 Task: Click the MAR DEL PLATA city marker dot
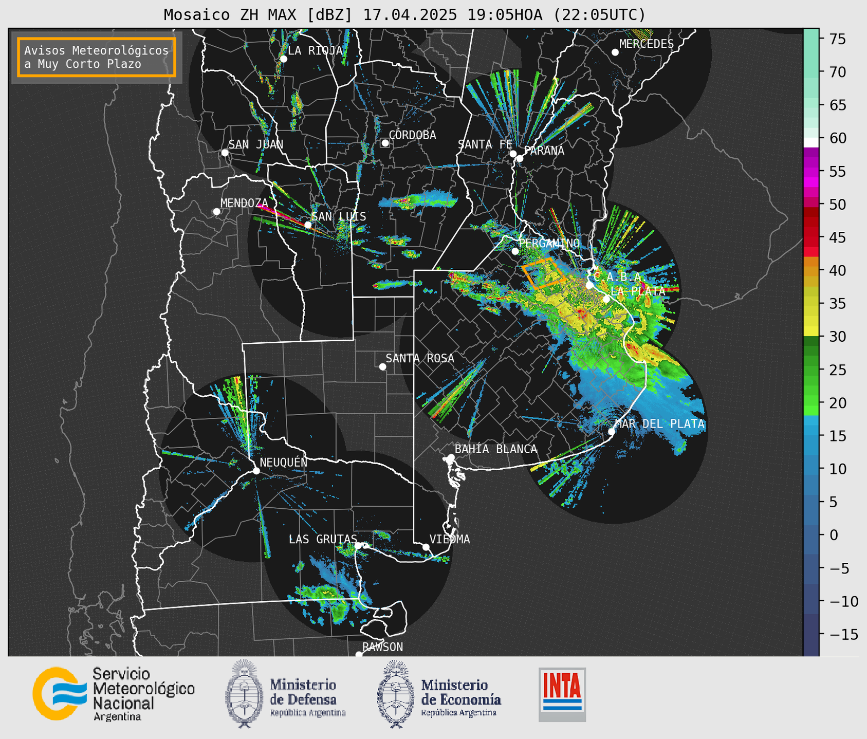pos(612,432)
